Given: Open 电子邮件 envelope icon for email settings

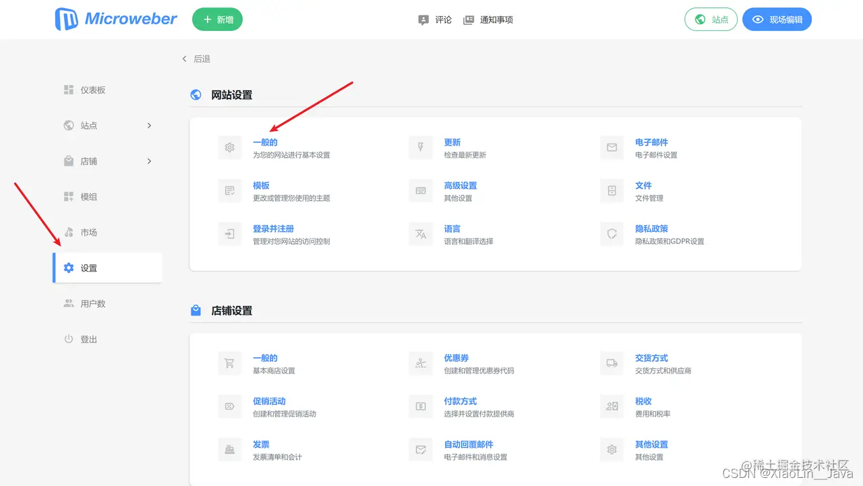Looking at the screenshot, I should tap(612, 147).
